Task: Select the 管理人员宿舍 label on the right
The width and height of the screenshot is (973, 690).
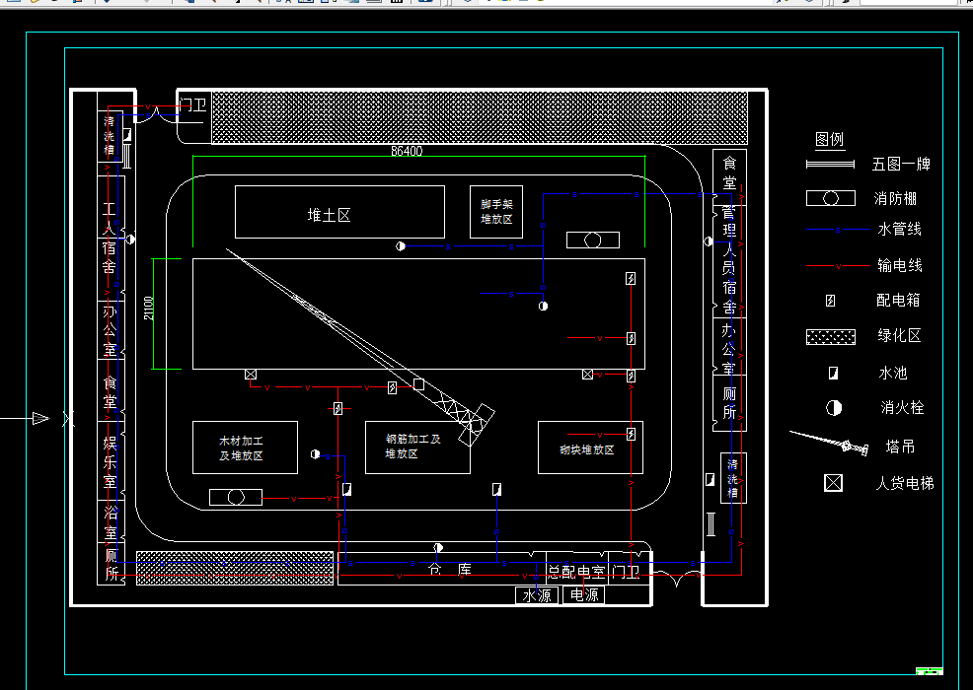Action: (729, 259)
